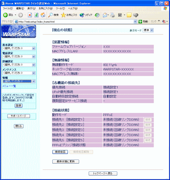This screenshot has height=180, width=170.
Task: Open the ツール menu
Action: point(60,9)
